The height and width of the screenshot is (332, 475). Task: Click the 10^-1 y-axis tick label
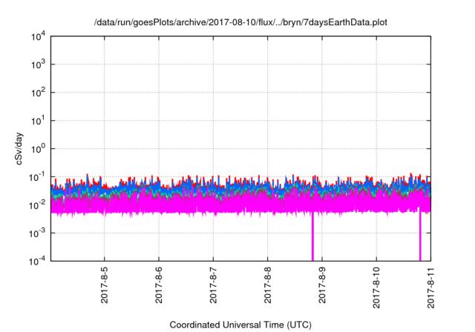(x=37, y=177)
